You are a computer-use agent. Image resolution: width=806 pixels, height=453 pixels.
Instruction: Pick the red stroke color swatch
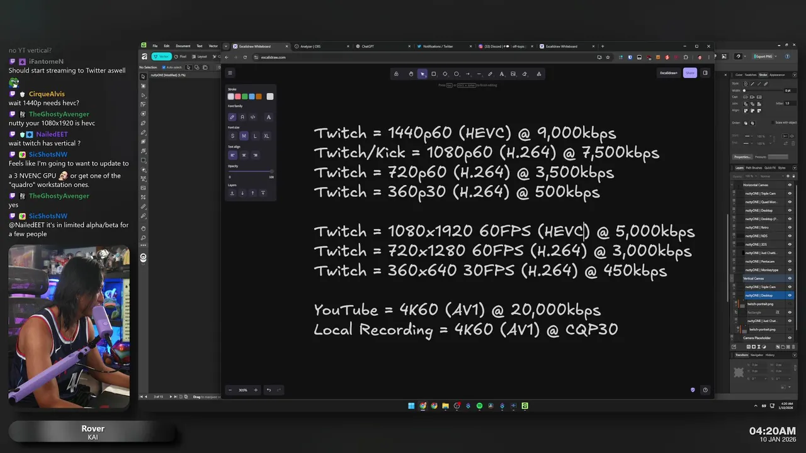click(x=238, y=96)
